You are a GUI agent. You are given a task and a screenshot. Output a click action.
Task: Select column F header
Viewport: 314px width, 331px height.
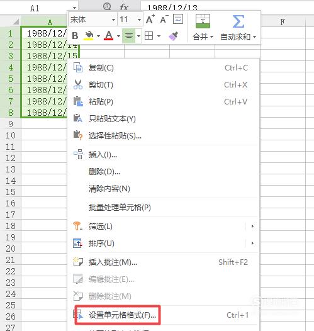pos(283,22)
